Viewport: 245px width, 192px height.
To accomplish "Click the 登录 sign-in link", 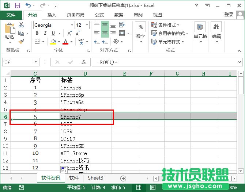I will pyautogui.click(x=229, y=15).
